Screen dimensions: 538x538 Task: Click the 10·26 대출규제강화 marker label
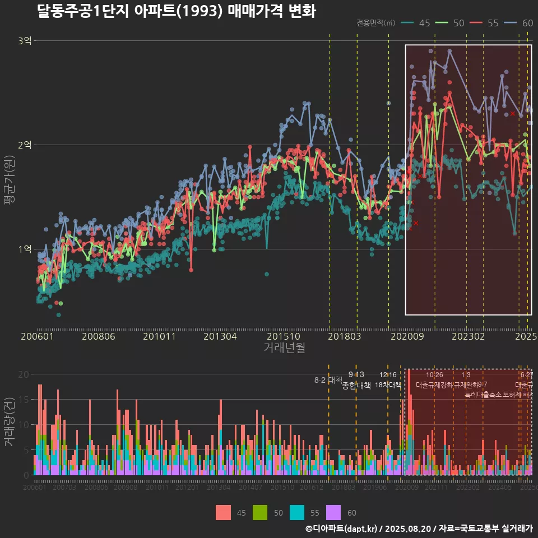[x=434, y=380]
